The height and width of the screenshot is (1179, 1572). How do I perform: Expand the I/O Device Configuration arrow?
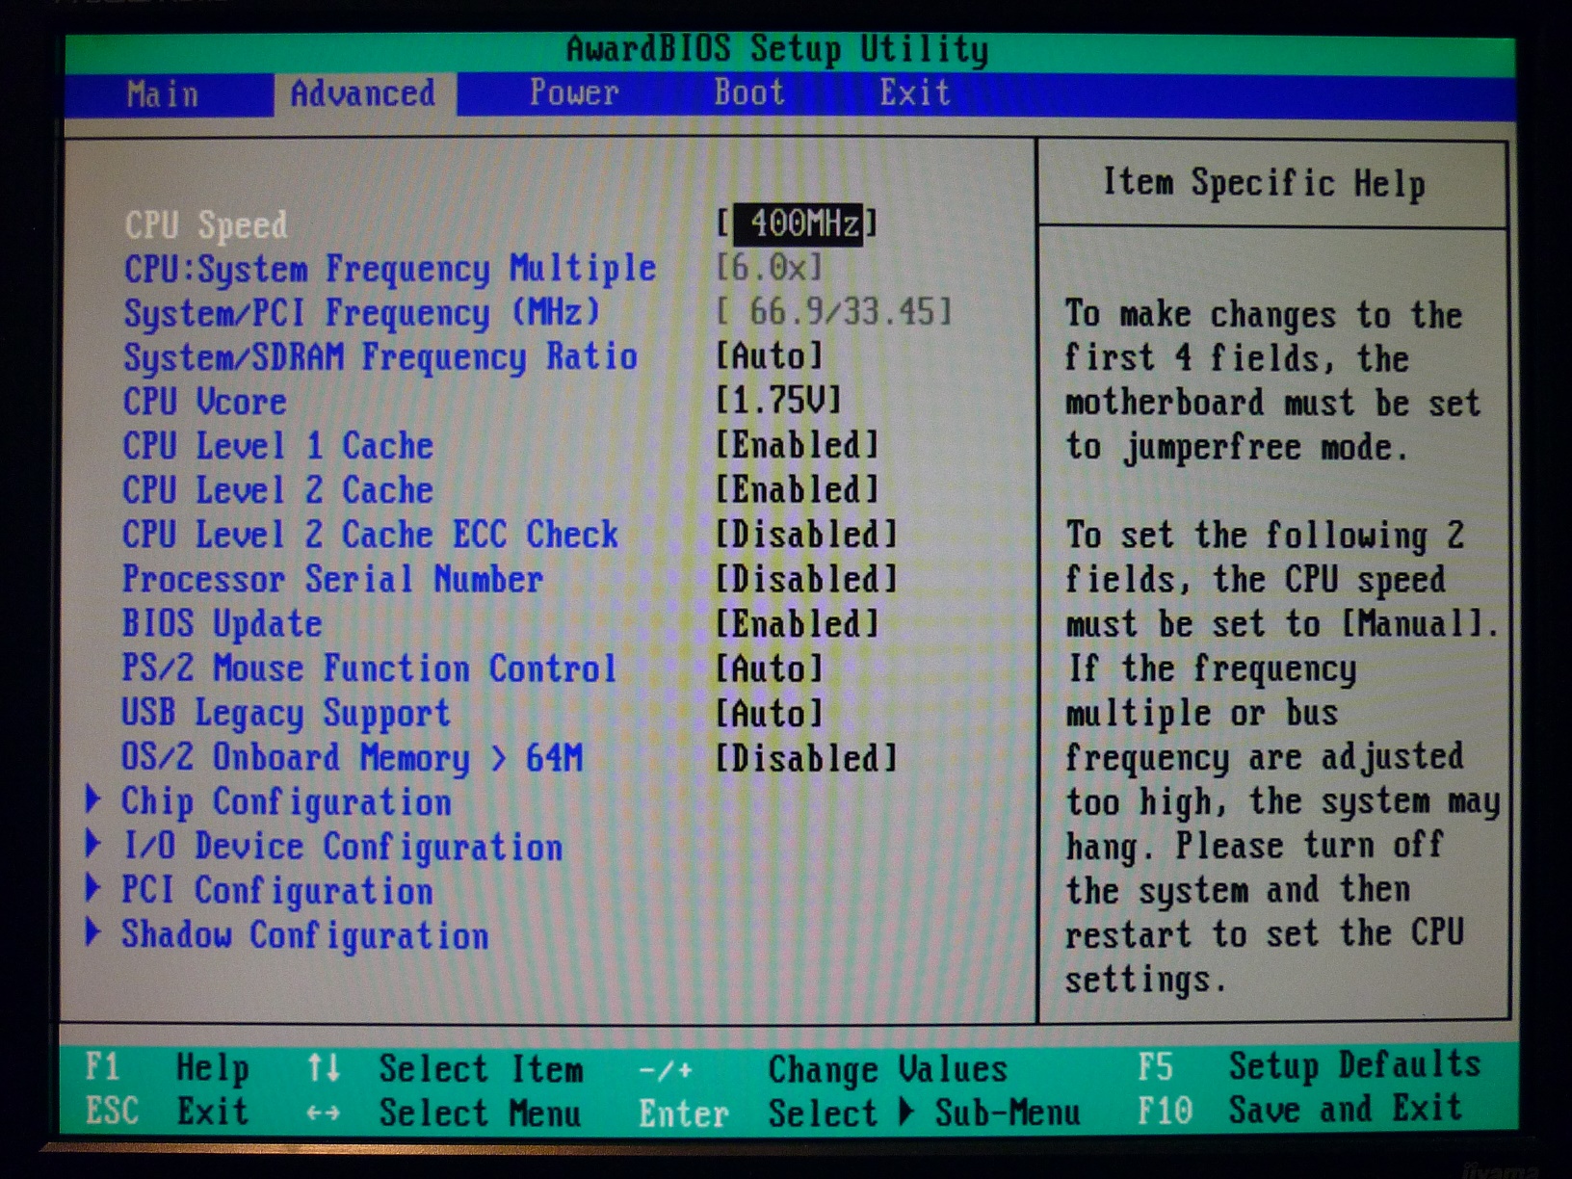click(x=93, y=844)
